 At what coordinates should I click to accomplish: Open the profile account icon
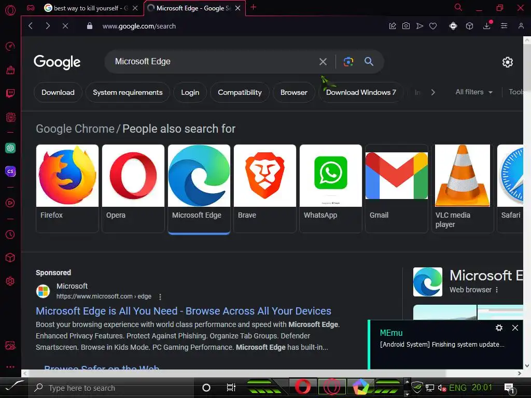click(521, 26)
